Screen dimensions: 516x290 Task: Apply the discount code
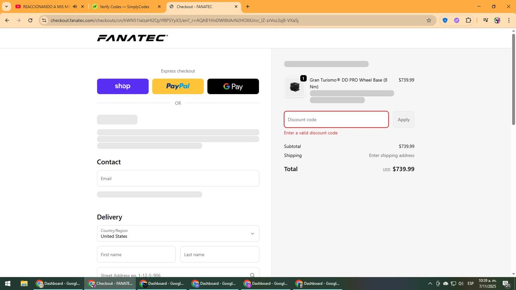point(404,119)
